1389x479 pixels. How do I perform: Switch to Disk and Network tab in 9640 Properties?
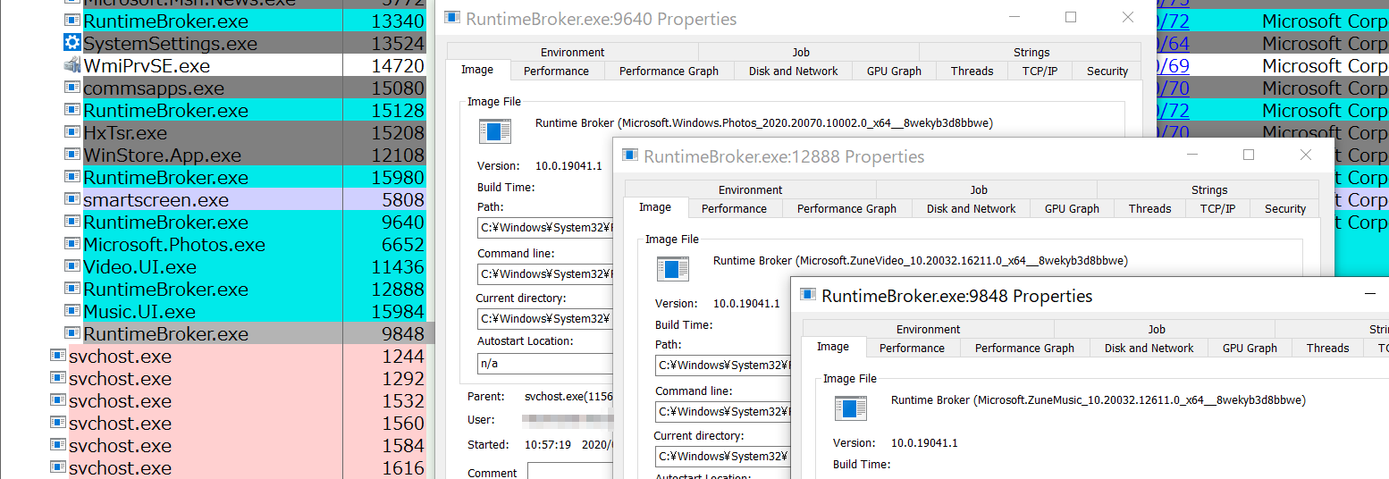click(x=793, y=71)
